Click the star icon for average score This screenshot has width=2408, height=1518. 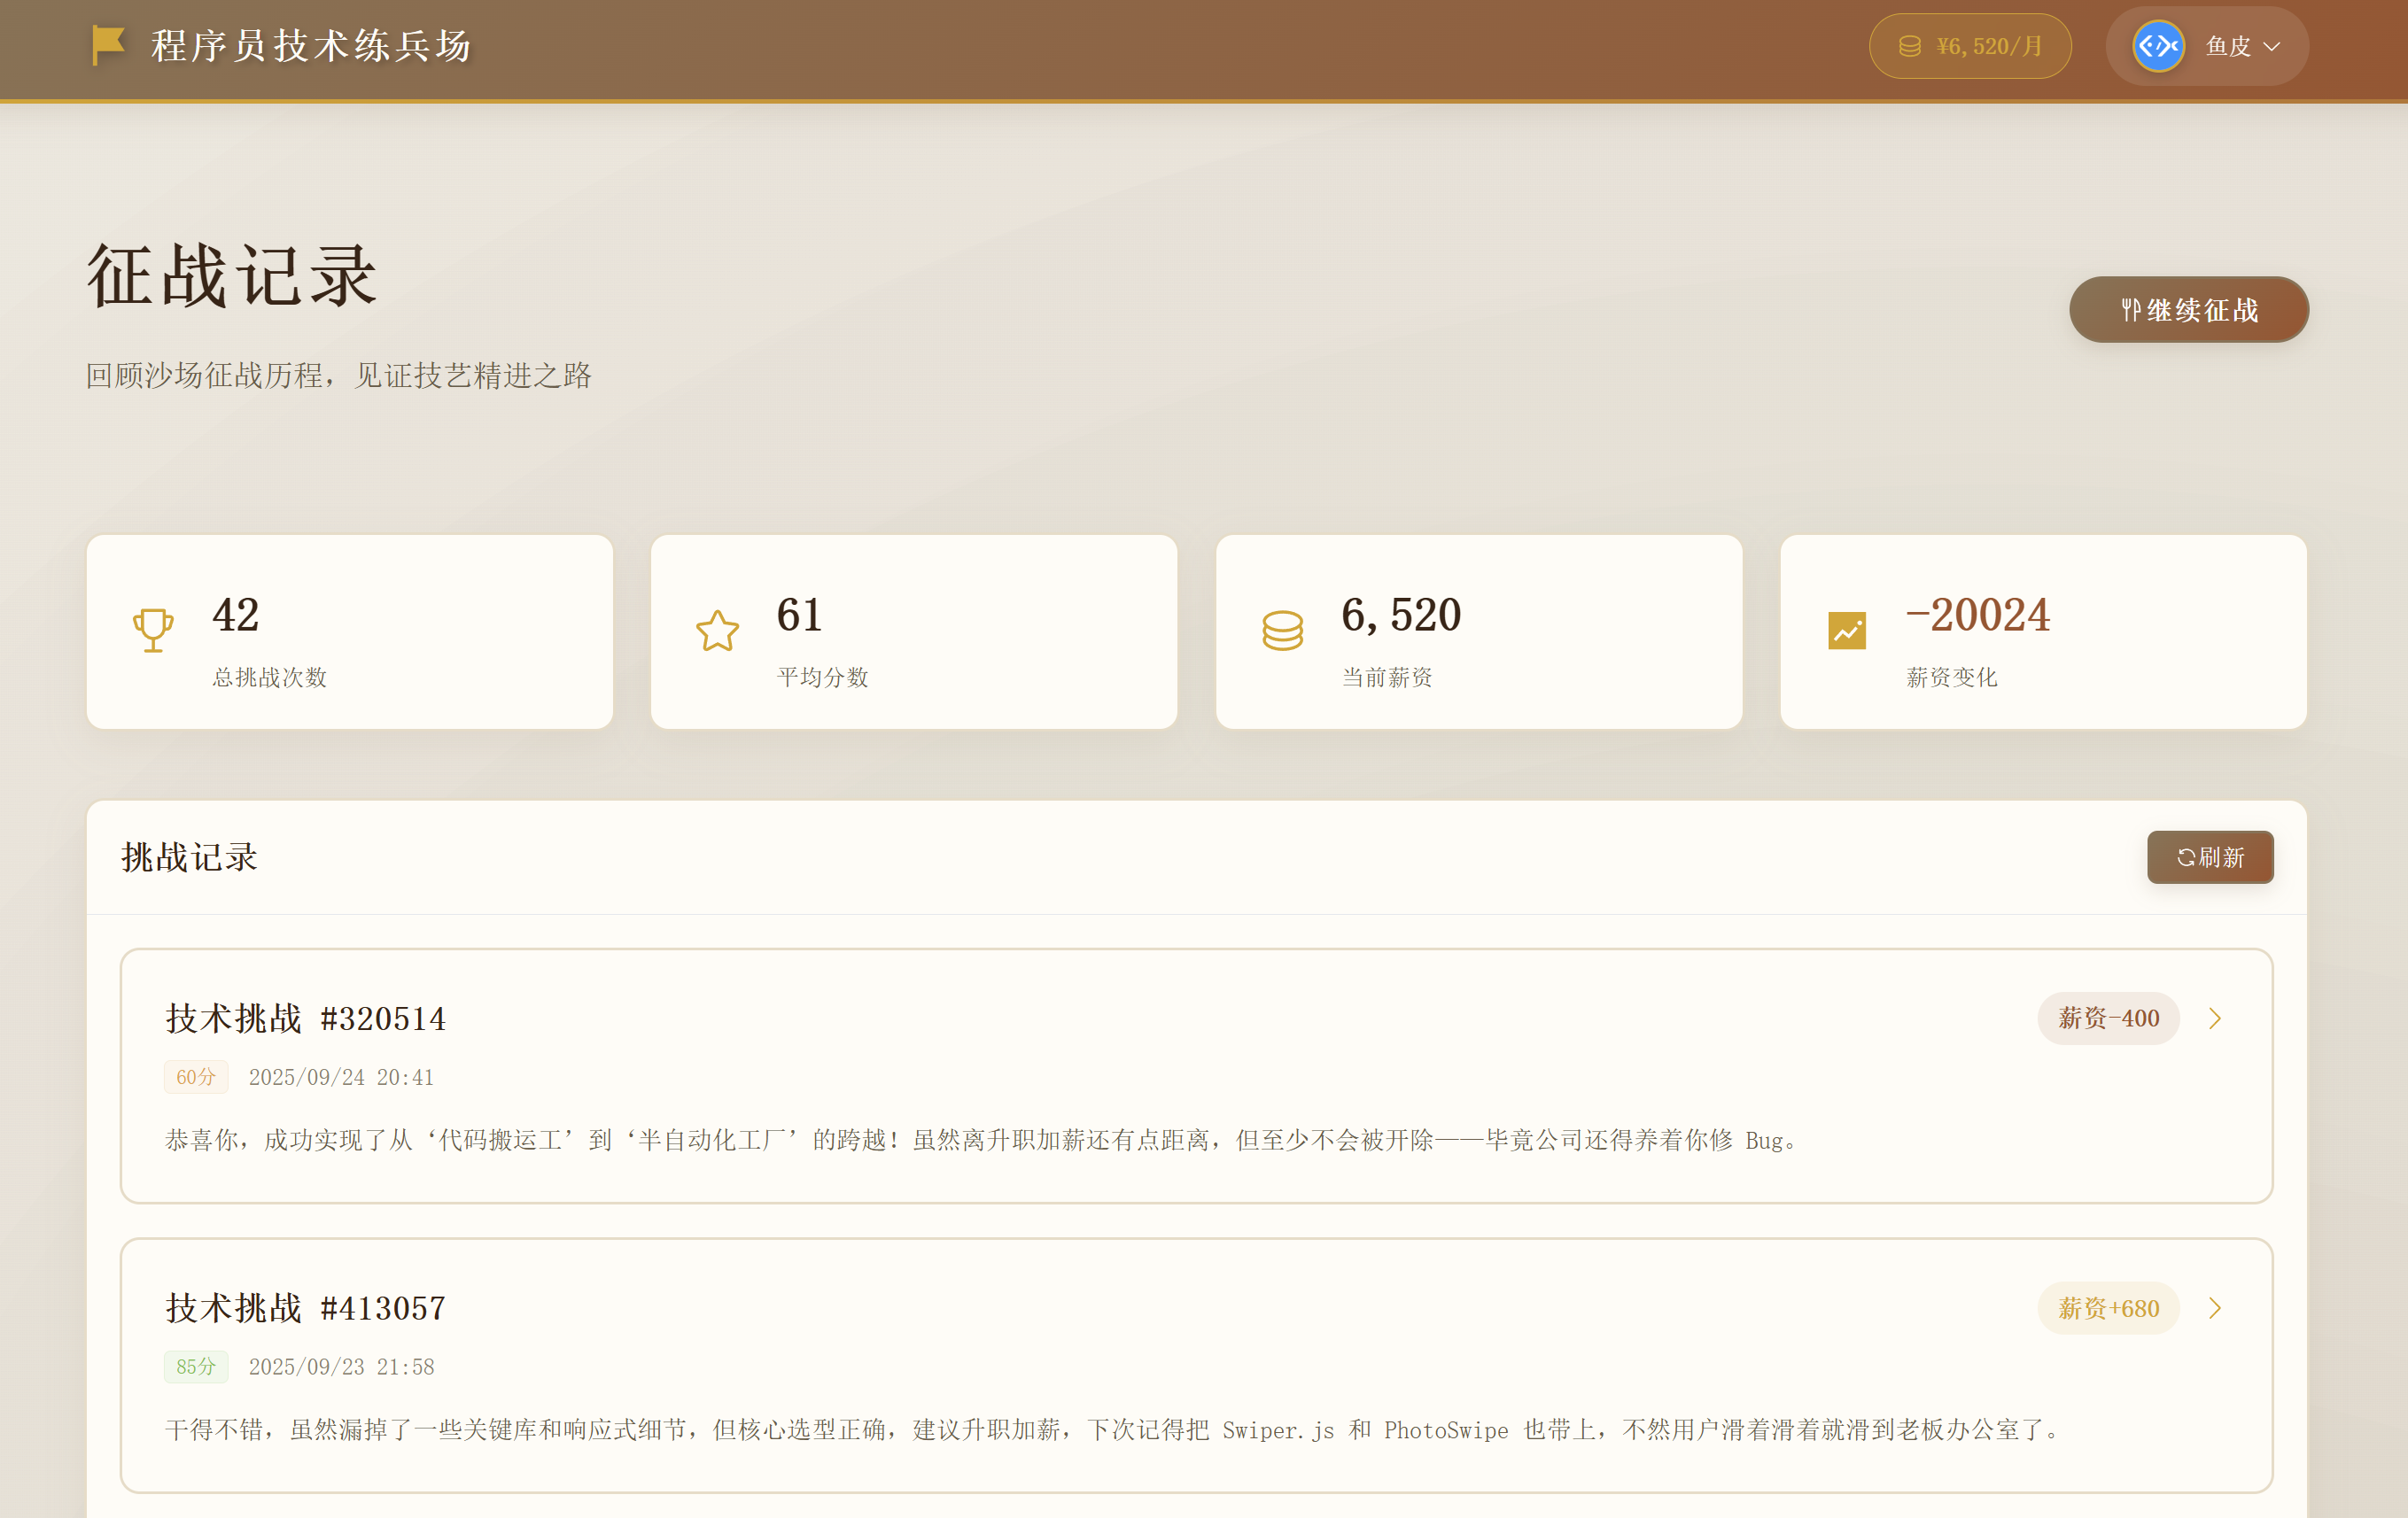pos(717,631)
